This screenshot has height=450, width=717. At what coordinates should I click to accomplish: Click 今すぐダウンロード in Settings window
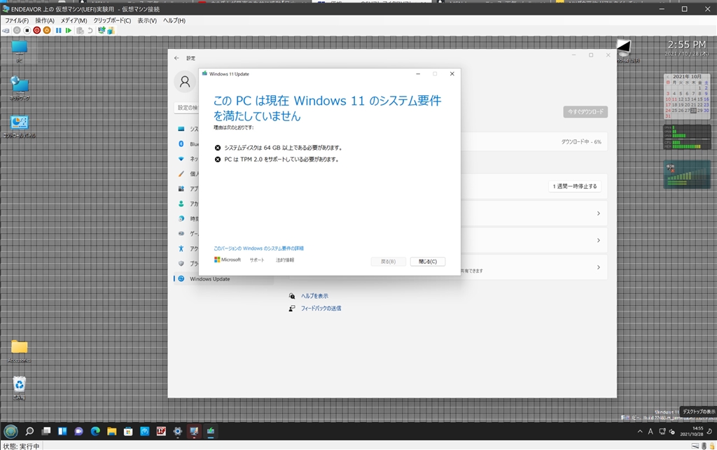pyautogui.click(x=585, y=112)
